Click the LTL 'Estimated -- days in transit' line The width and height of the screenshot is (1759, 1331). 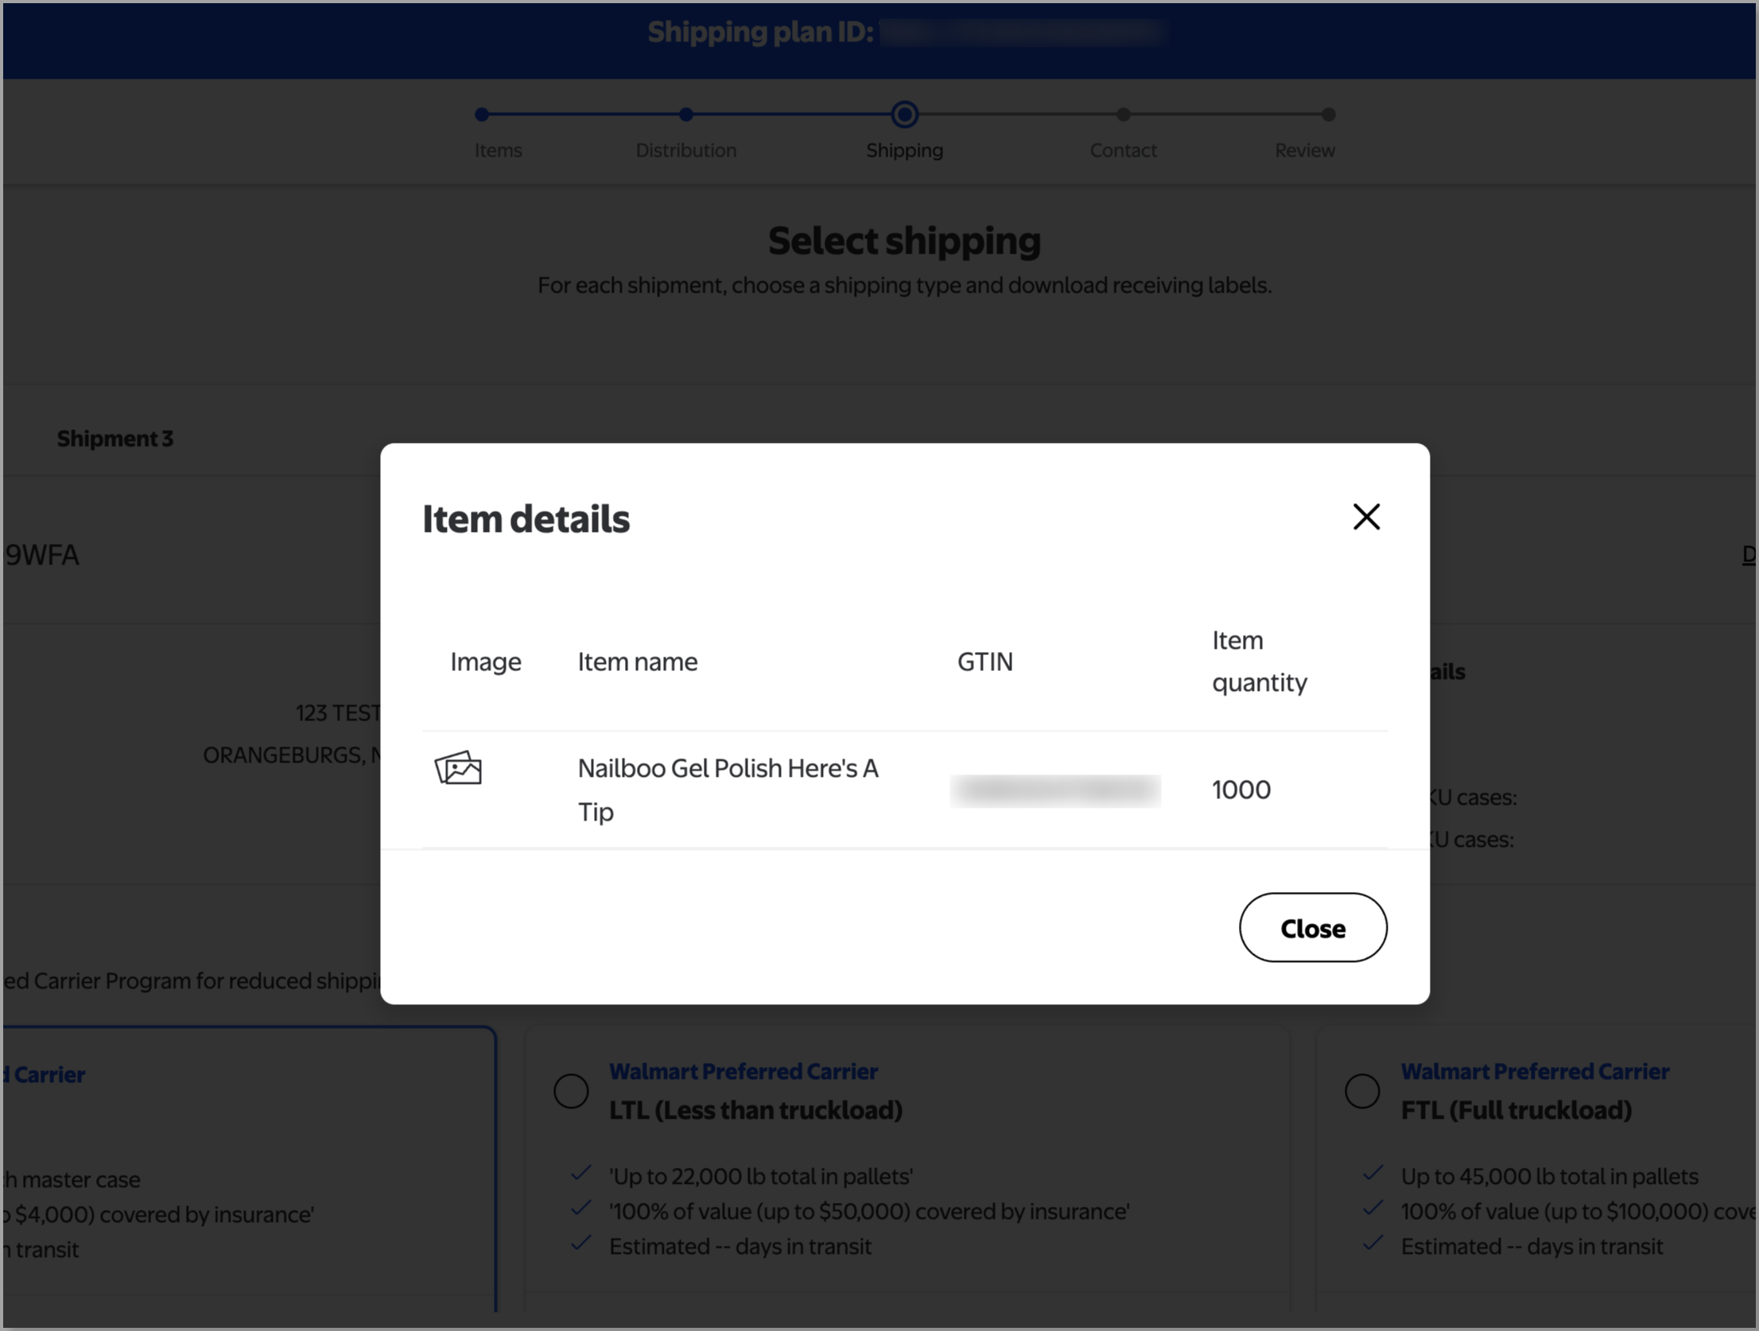[x=740, y=1246]
